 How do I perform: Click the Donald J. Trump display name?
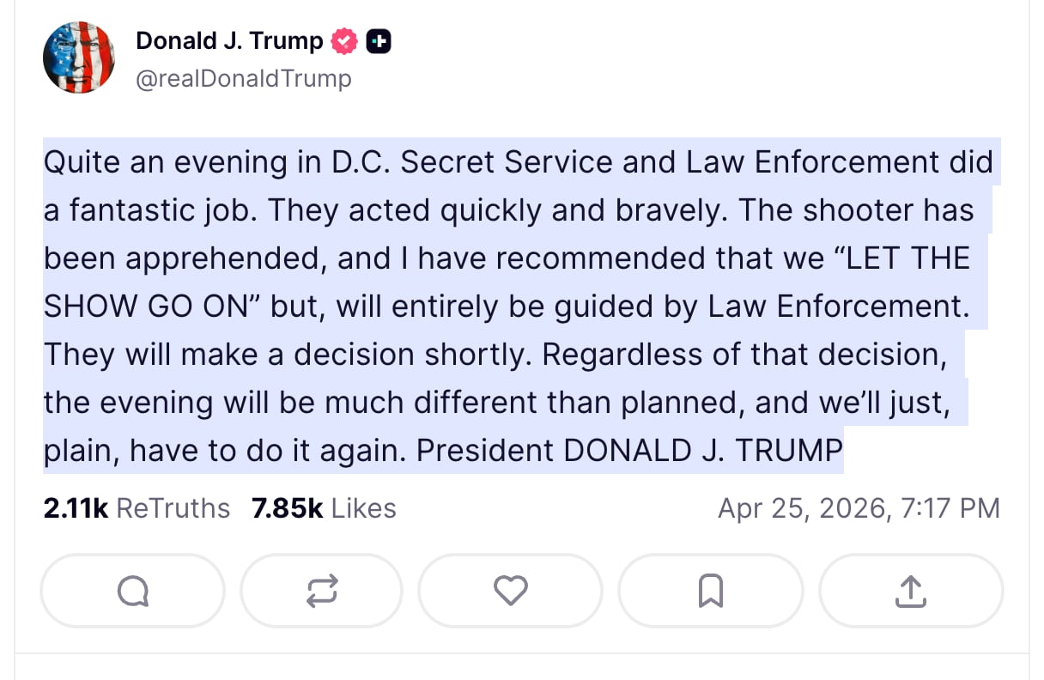click(228, 39)
